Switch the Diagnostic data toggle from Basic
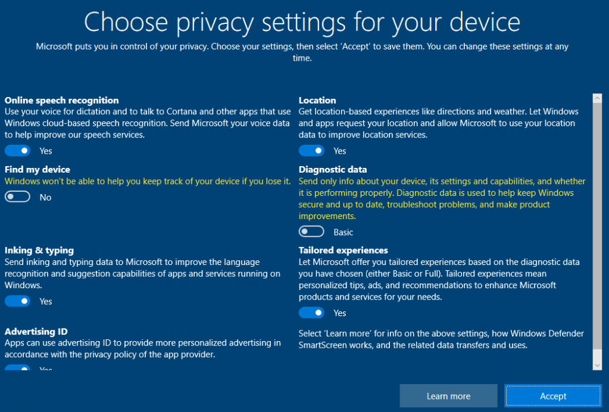609x412 pixels. (311, 232)
